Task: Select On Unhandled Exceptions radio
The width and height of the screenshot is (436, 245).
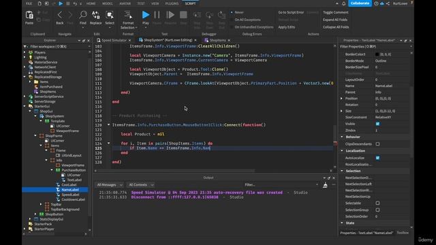Action: (x=232, y=27)
